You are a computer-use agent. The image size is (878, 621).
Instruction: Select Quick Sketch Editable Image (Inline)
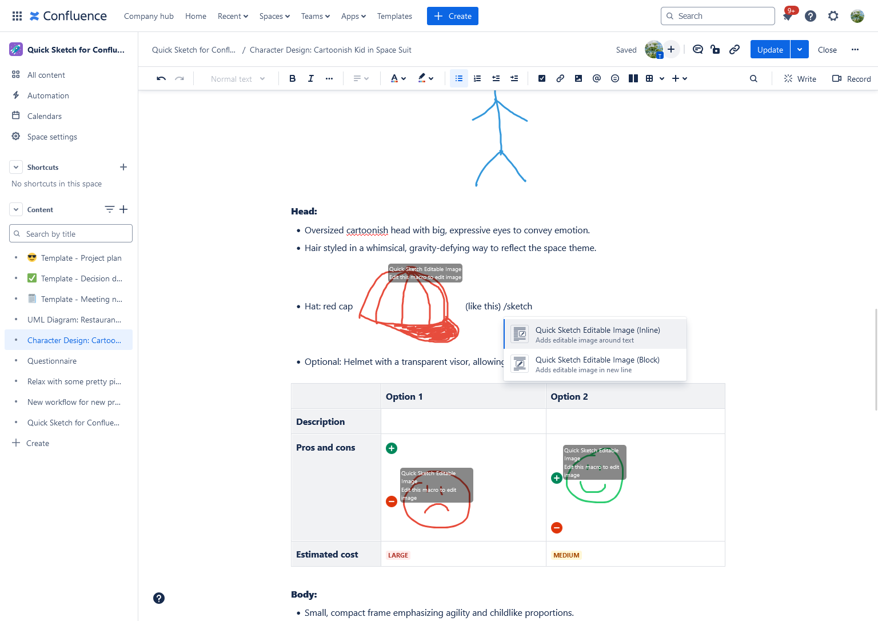click(595, 334)
